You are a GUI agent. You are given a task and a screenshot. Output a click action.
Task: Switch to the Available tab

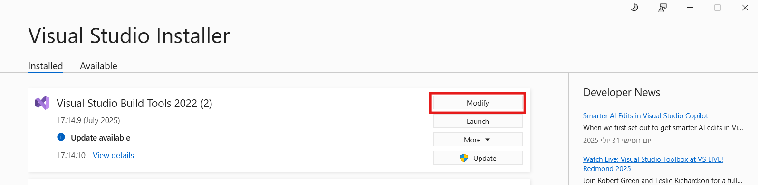[x=98, y=66]
